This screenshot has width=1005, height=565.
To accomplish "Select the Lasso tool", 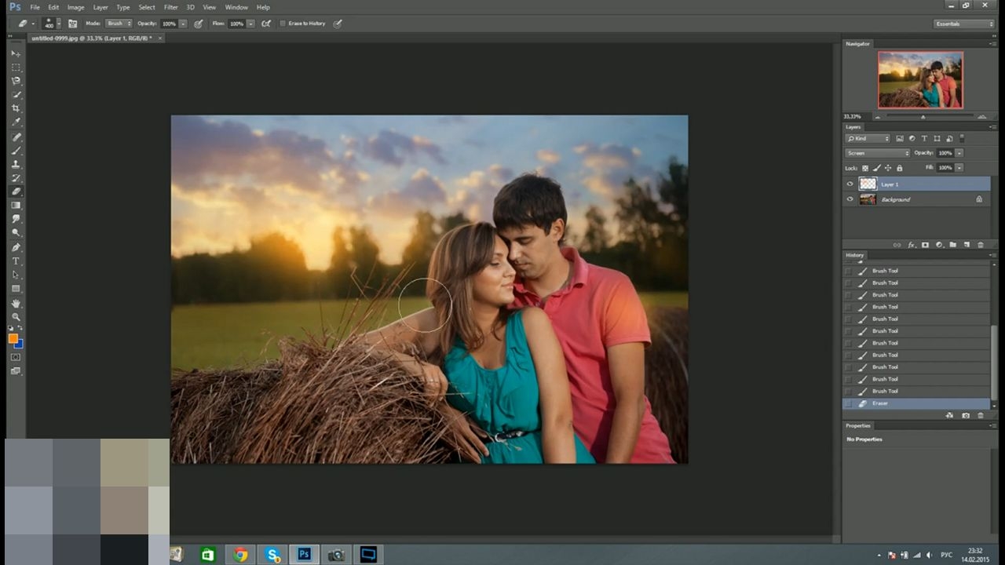I will (16, 81).
